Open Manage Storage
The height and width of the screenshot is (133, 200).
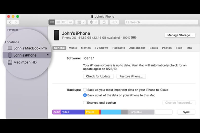pos(180,35)
